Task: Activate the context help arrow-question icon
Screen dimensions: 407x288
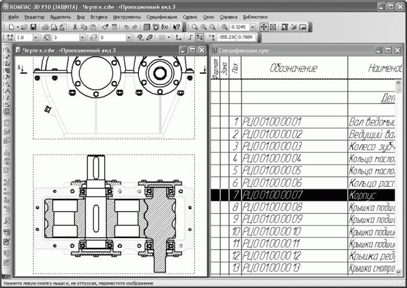Action: click(x=176, y=27)
